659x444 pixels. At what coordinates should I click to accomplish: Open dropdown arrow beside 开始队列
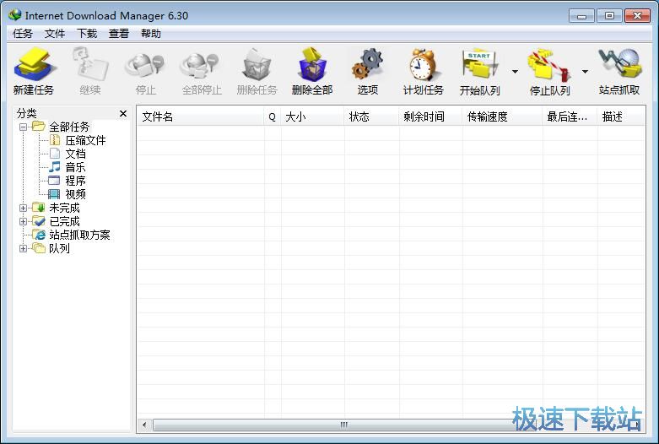point(515,72)
